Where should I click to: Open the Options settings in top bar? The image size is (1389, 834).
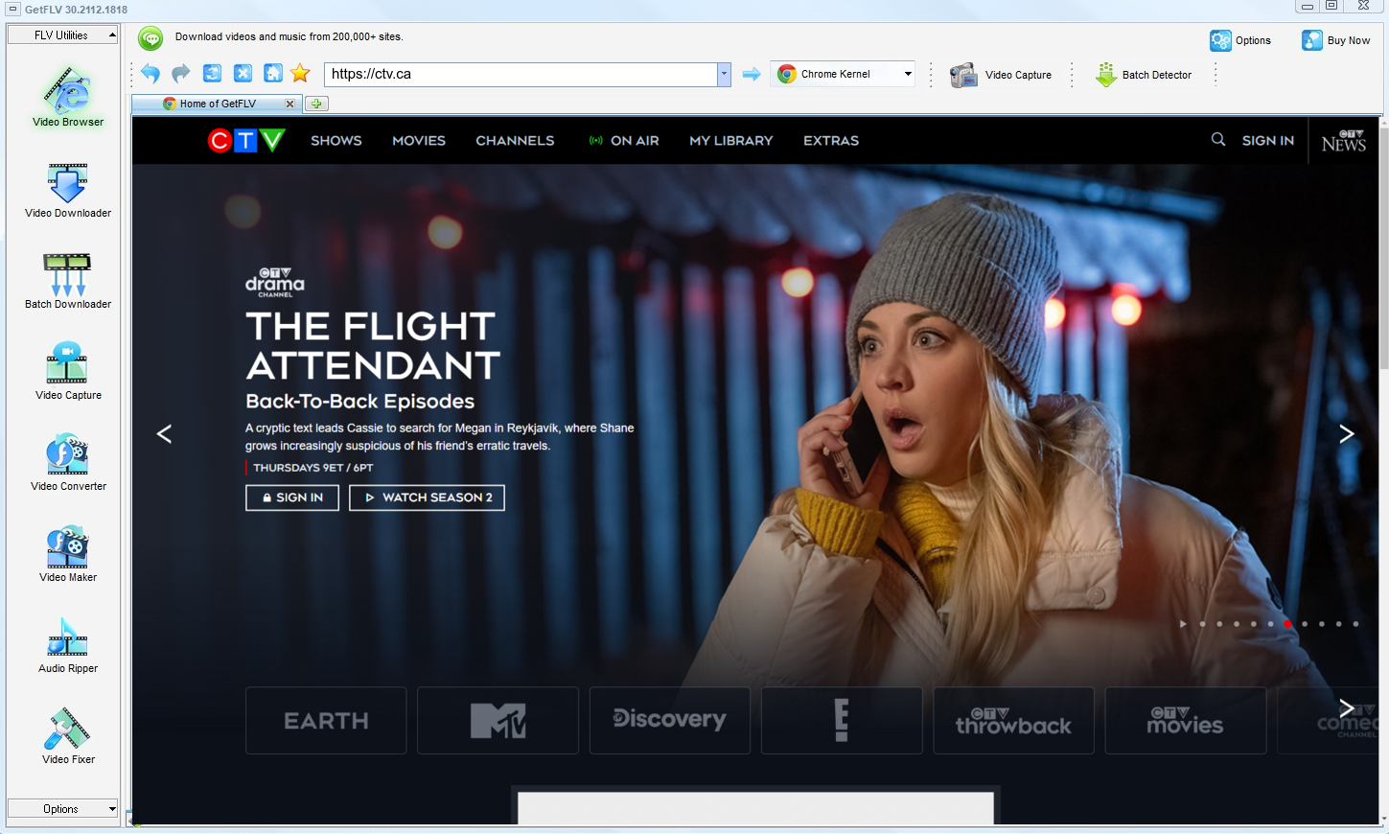[1240, 40]
